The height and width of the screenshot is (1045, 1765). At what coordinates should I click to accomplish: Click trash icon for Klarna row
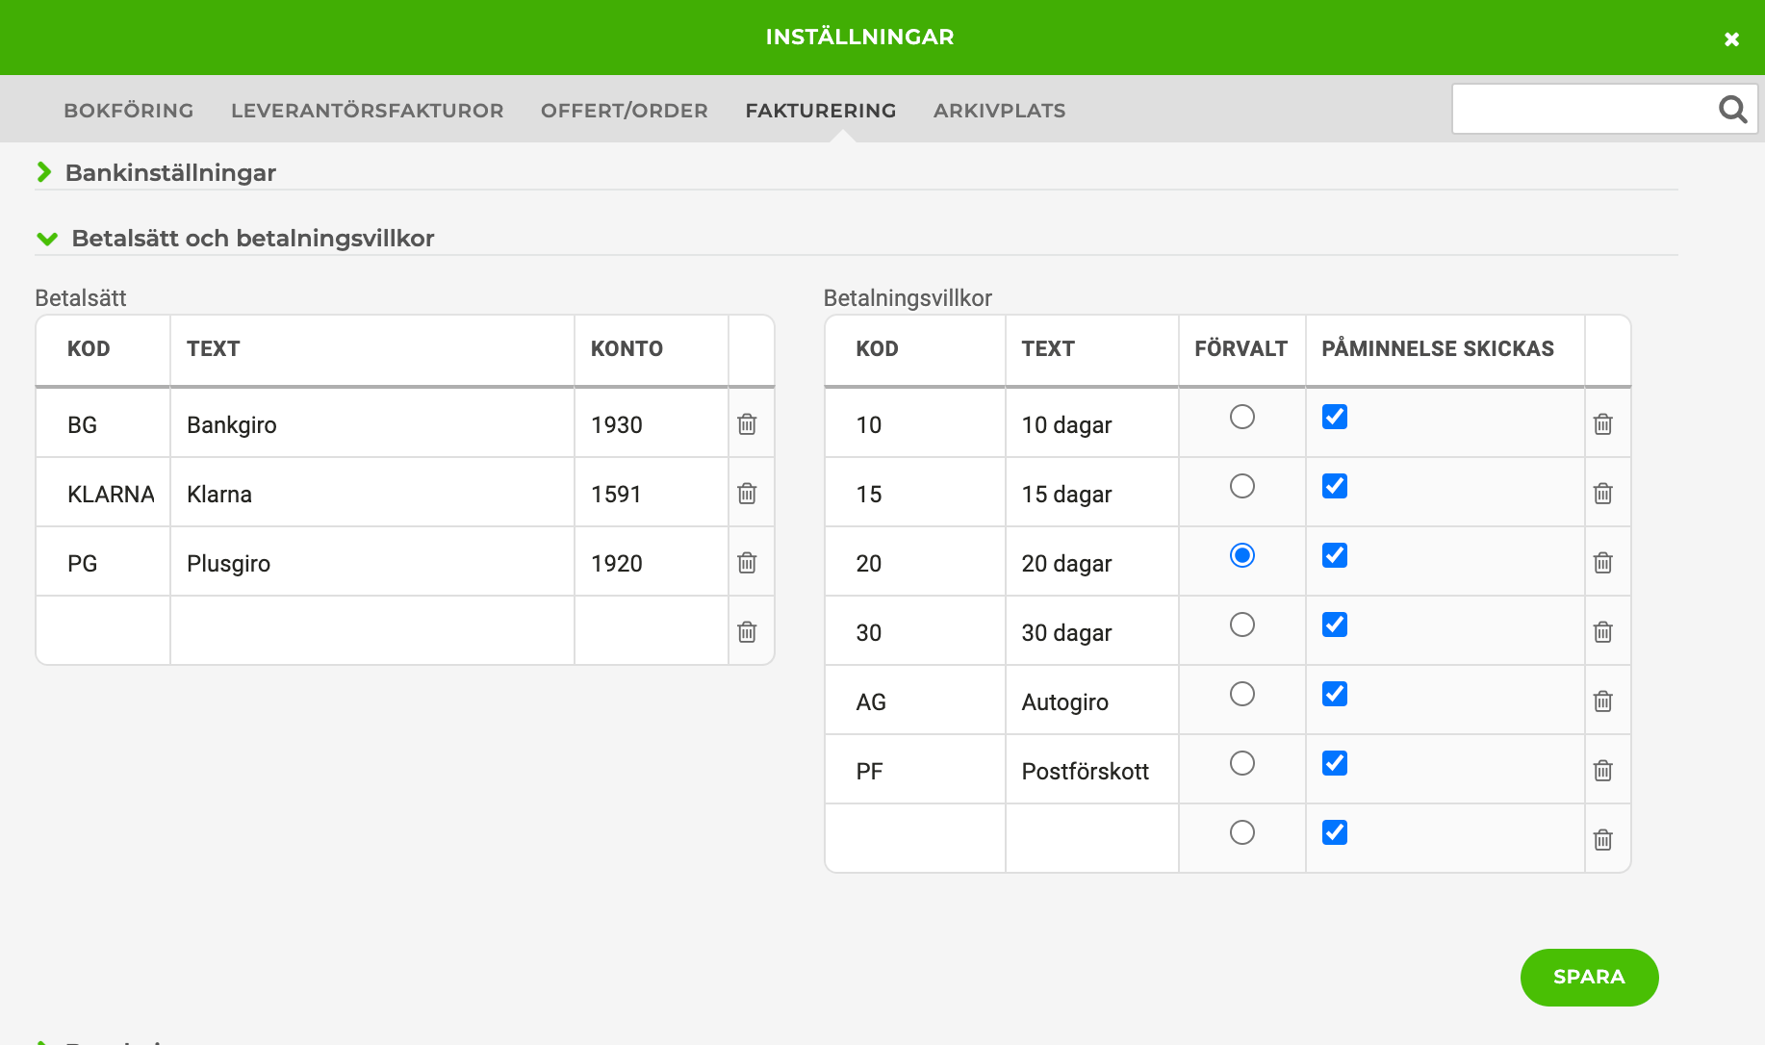pos(747,494)
